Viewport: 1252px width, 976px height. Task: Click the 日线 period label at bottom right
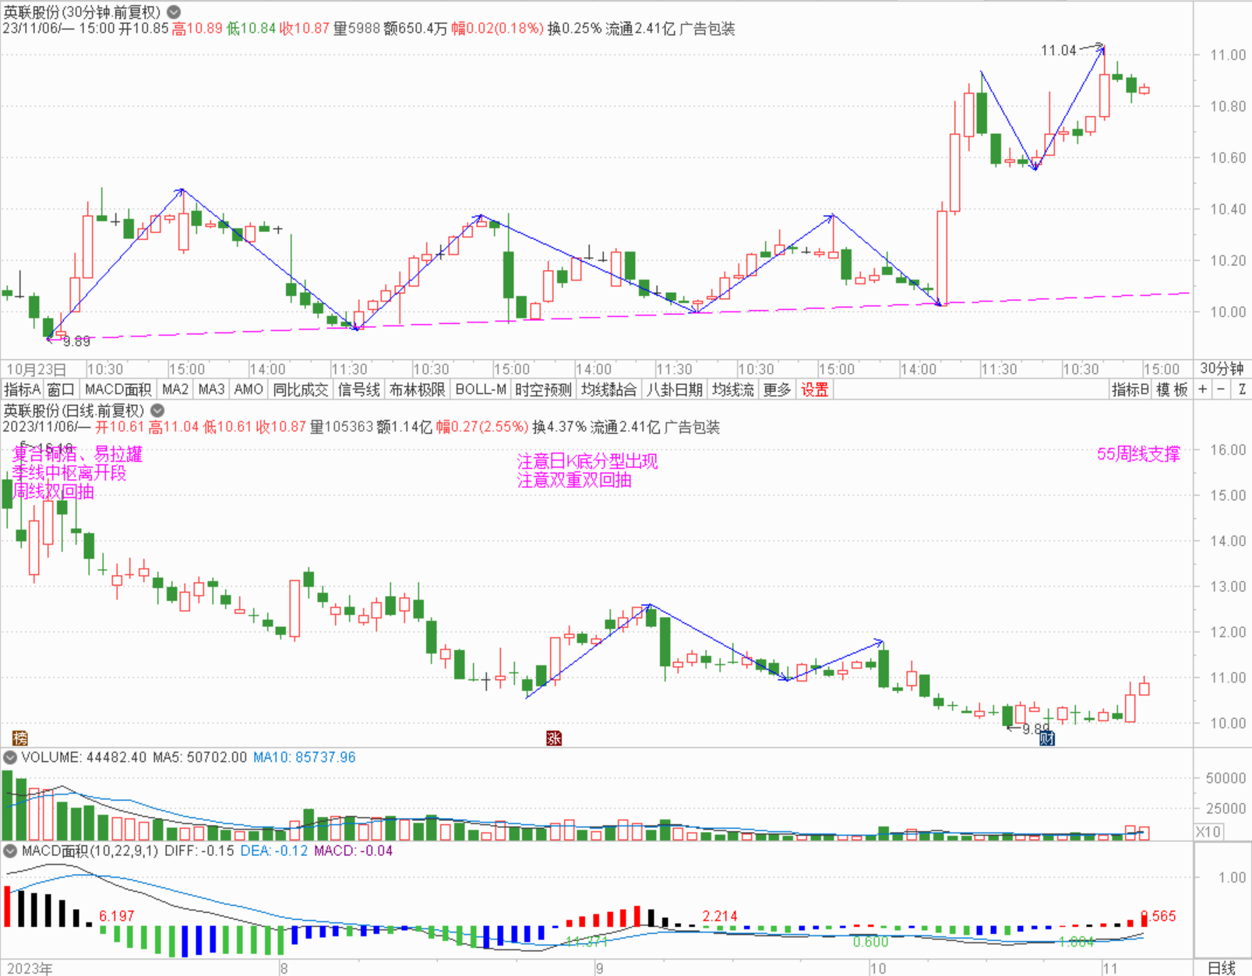pyautogui.click(x=1222, y=967)
